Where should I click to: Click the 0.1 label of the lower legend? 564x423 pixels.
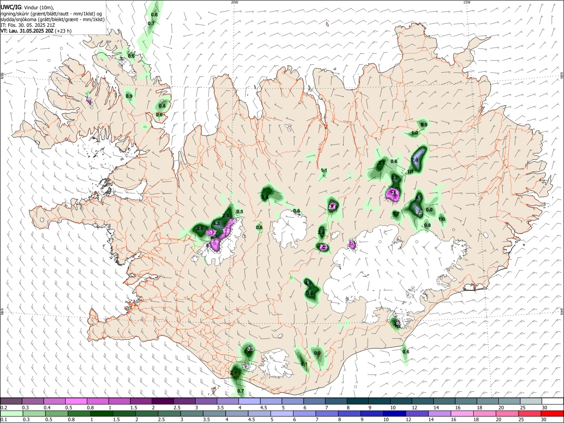point(4,420)
